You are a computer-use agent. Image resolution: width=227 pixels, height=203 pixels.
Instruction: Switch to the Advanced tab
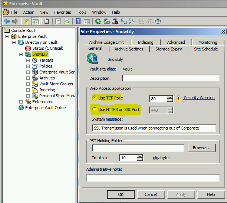(176, 42)
